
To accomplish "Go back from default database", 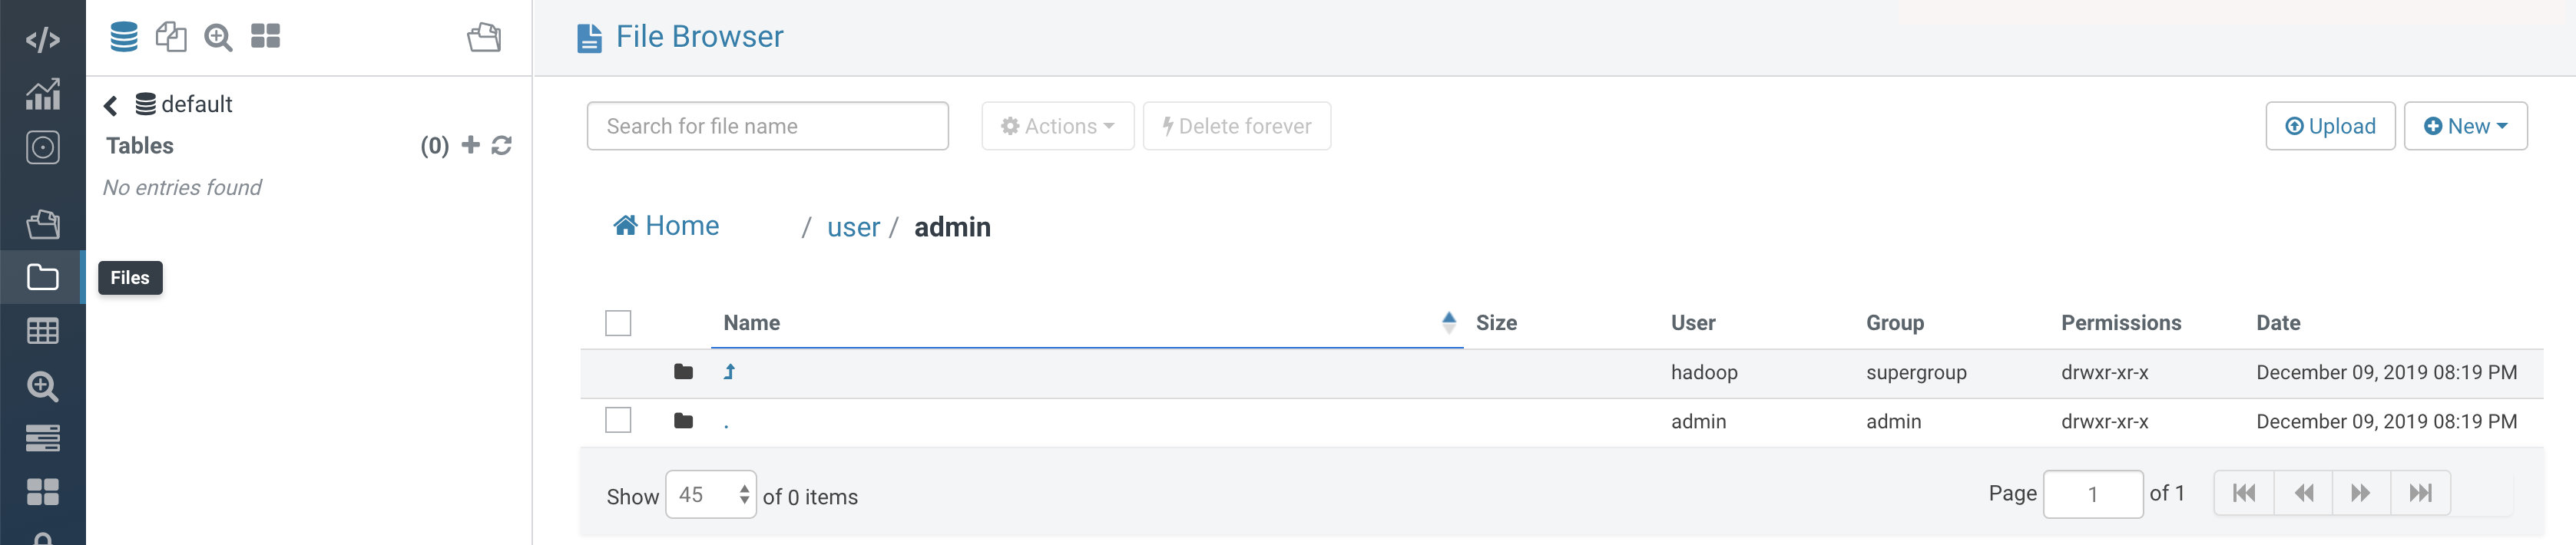I will click(111, 105).
